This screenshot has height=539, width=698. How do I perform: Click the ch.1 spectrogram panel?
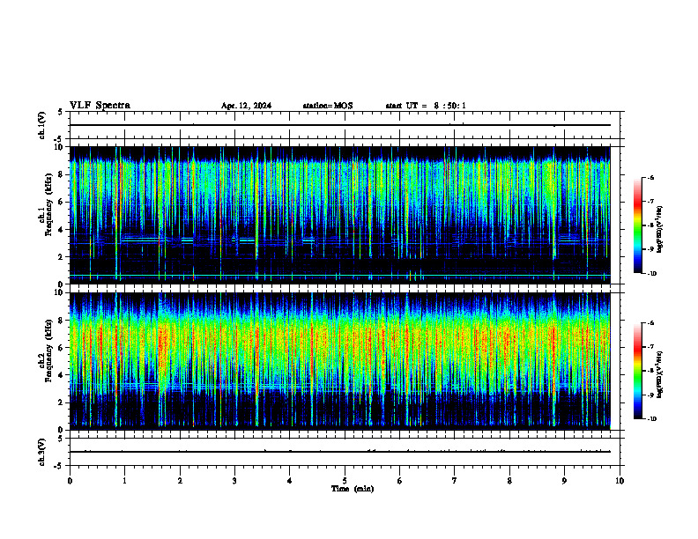pos(339,215)
